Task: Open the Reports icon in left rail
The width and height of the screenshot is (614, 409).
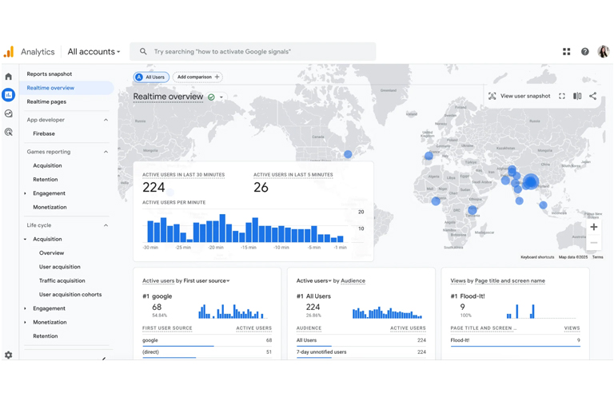Action: point(9,95)
